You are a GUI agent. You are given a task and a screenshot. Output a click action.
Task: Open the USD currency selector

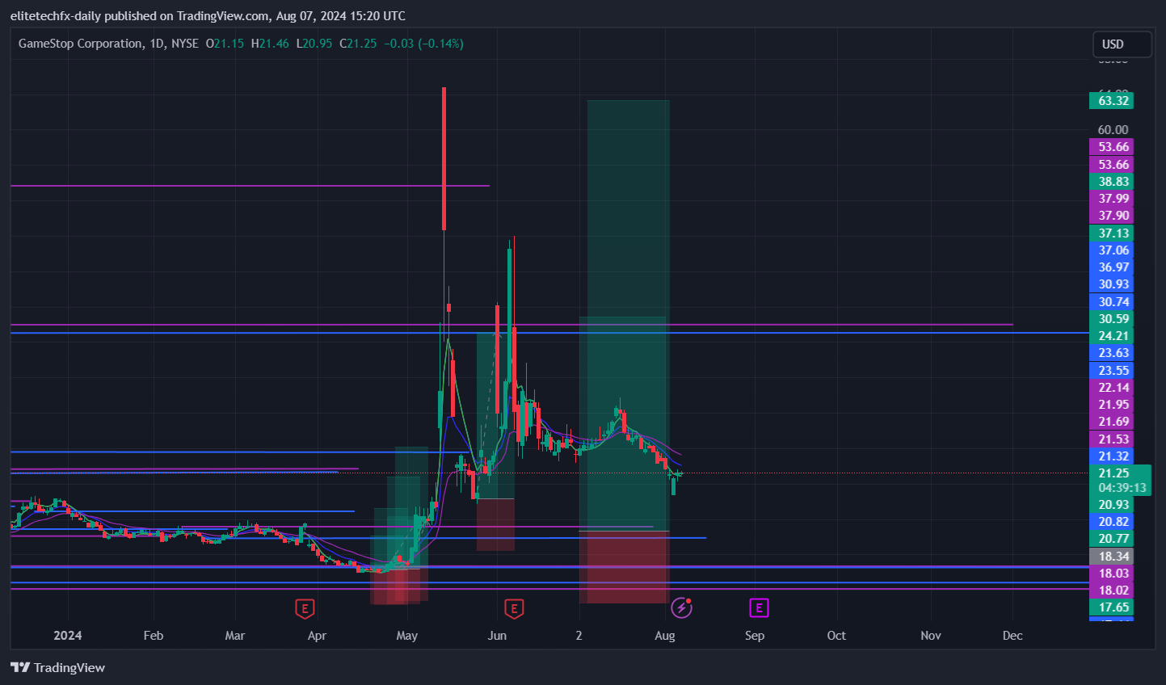pyautogui.click(x=1122, y=44)
